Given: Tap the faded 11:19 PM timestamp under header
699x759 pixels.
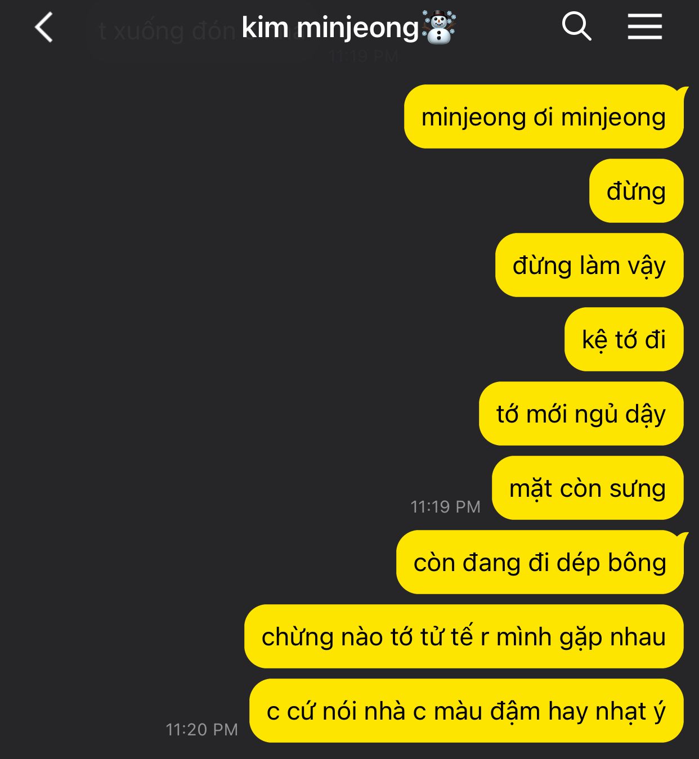Looking at the screenshot, I should coord(364,56).
